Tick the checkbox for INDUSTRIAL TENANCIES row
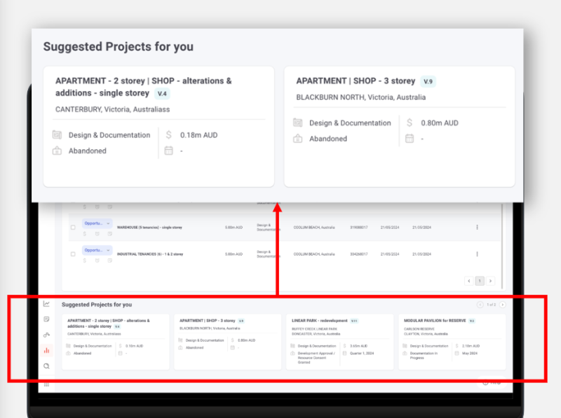Screen dimensions: 561x418 point(73,254)
